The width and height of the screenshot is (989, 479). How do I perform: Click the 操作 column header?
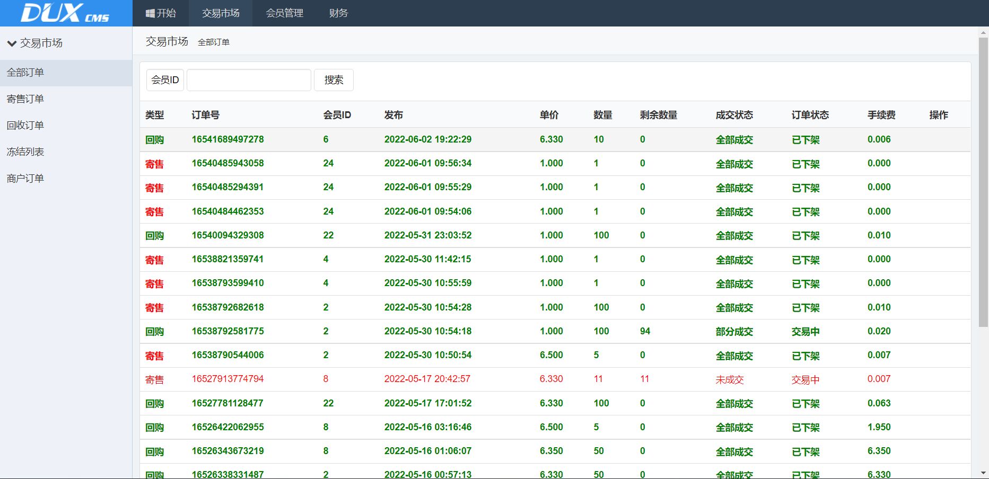939,115
